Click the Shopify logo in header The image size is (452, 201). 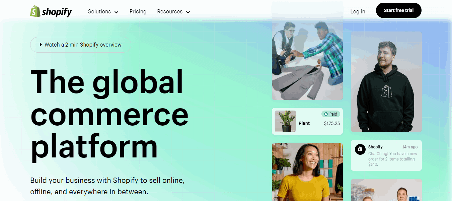pyautogui.click(x=51, y=12)
